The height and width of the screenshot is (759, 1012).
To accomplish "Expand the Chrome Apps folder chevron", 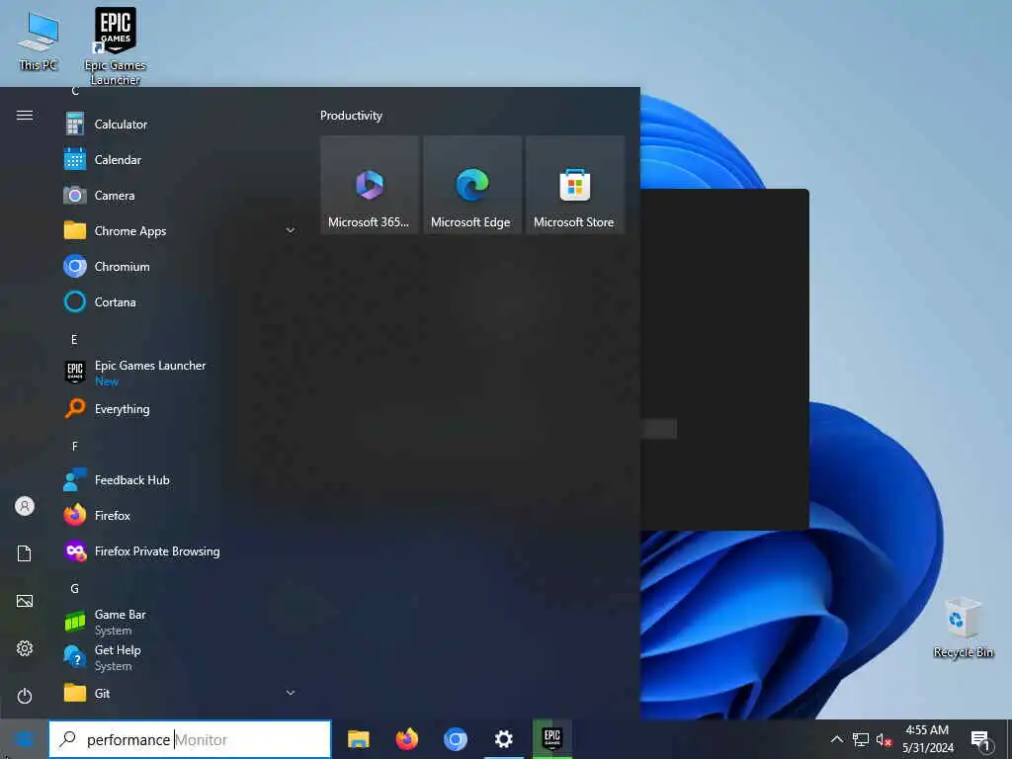I will [291, 230].
